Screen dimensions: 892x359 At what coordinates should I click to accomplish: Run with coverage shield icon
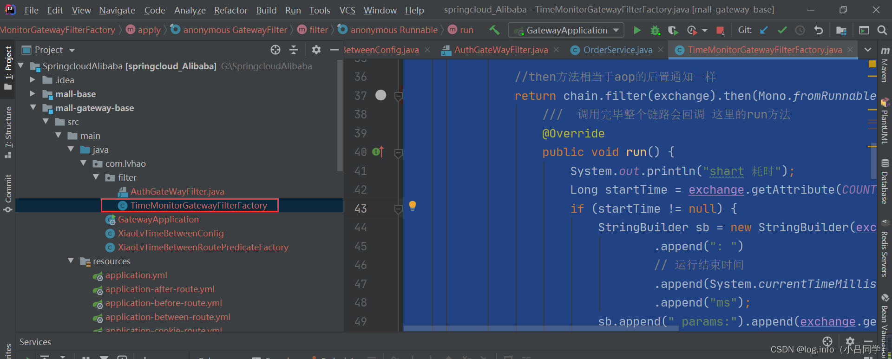(673, 30)
